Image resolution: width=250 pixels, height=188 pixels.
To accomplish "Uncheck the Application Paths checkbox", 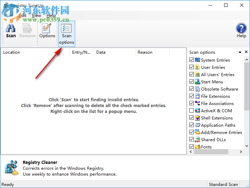I will (191, 125).
